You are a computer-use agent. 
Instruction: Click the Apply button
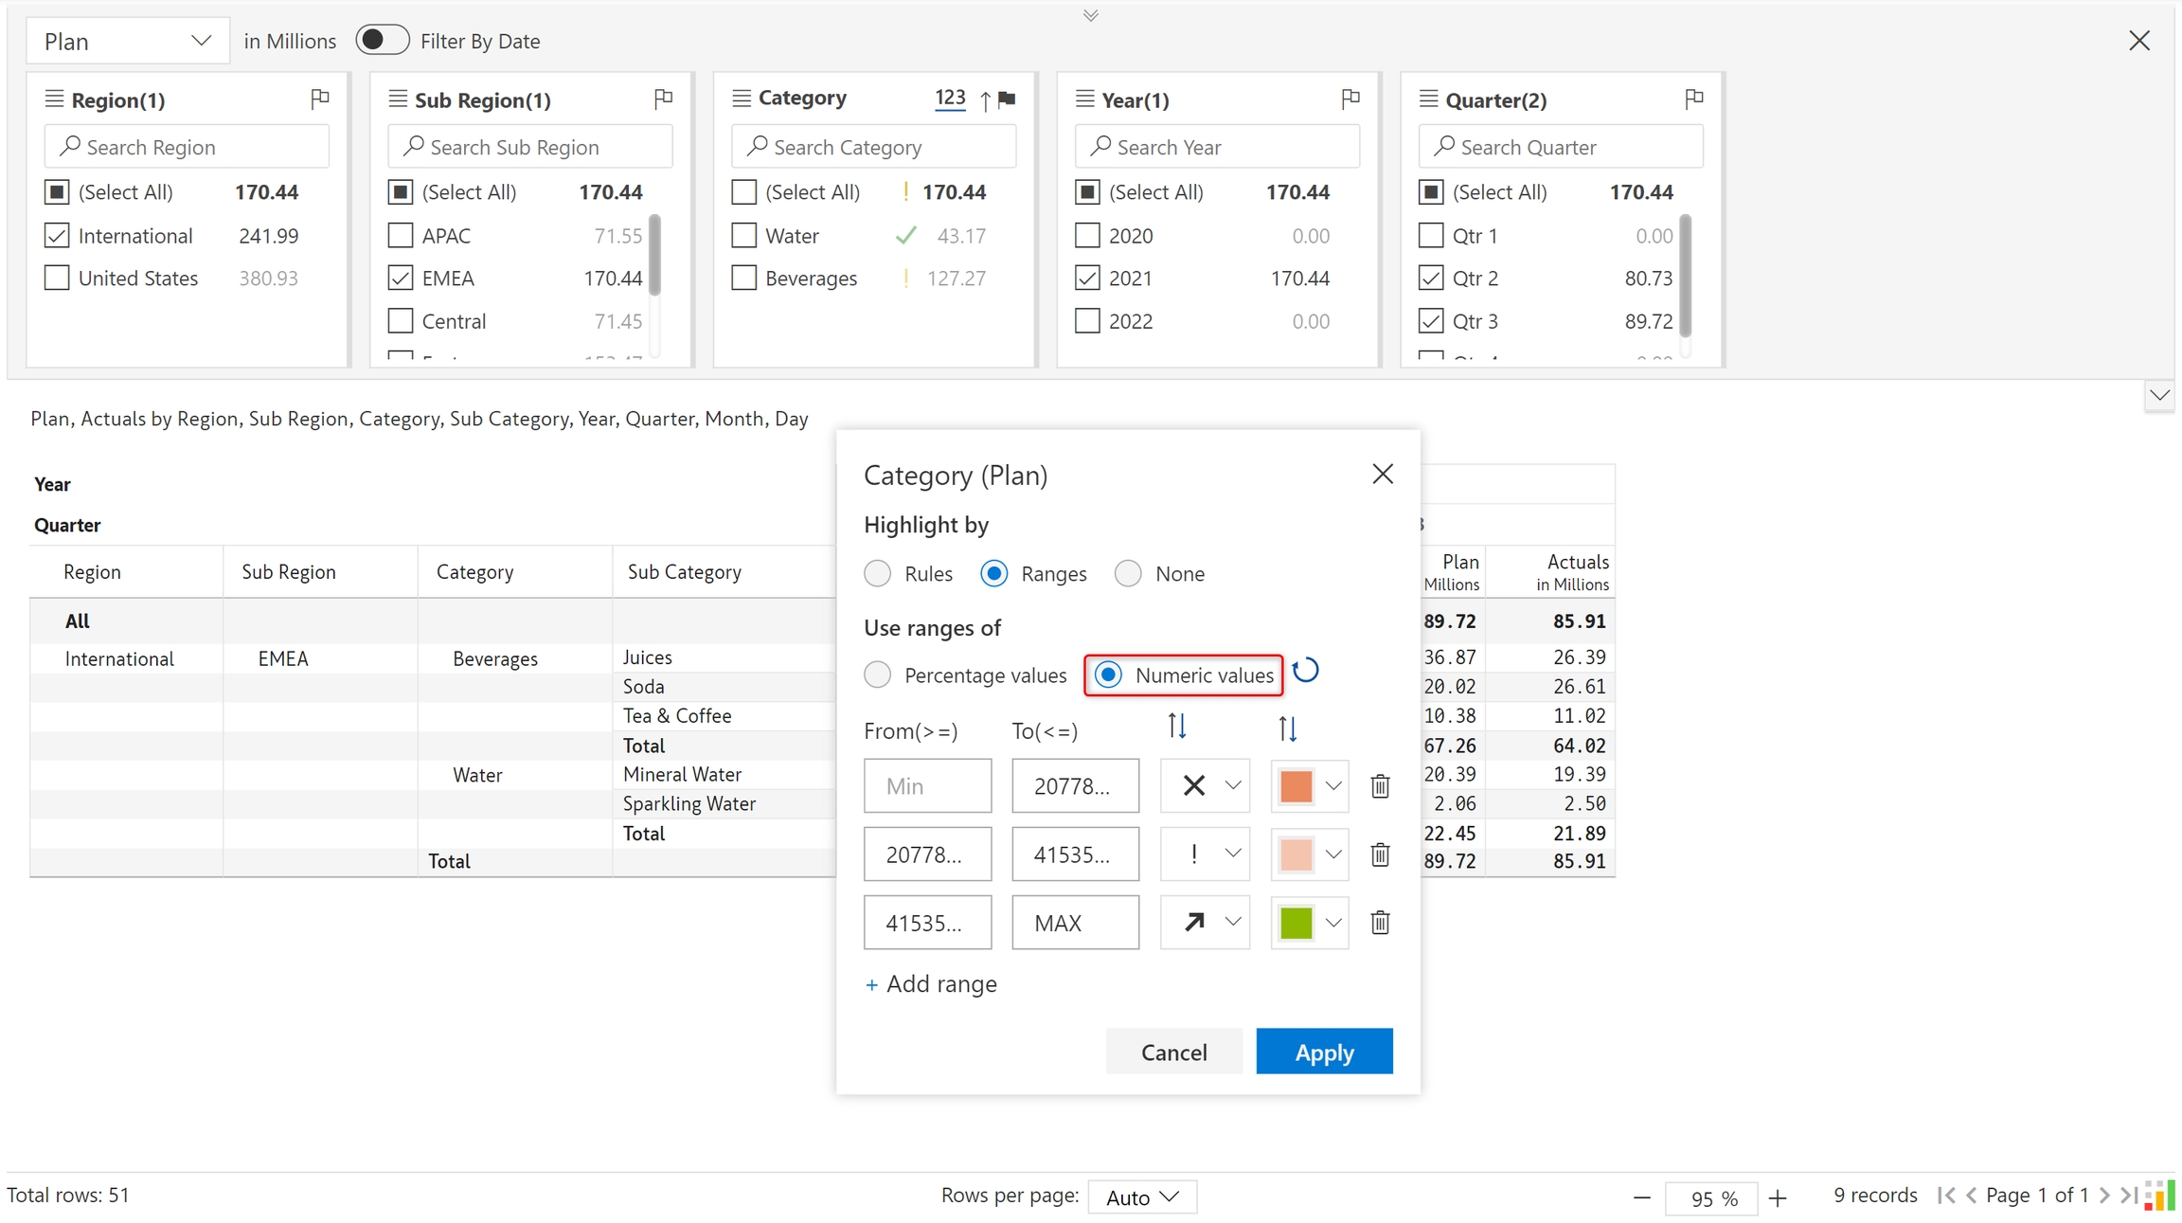pyautogui.click(x=1324, y=1052)
